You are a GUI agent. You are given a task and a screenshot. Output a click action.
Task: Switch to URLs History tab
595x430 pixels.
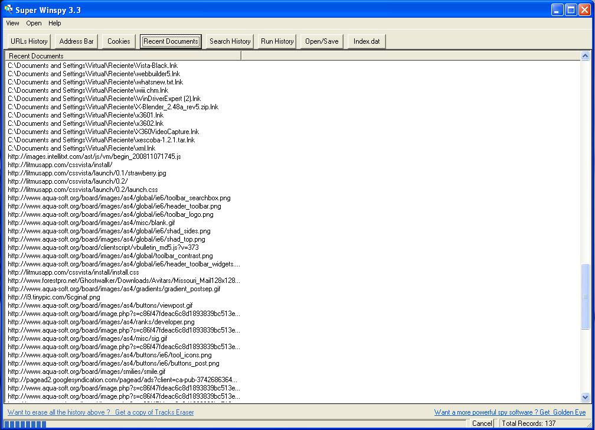tap(29, 41)
